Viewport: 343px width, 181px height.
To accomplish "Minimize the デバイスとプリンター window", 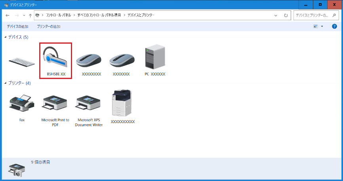I will (x=306, y=5).
